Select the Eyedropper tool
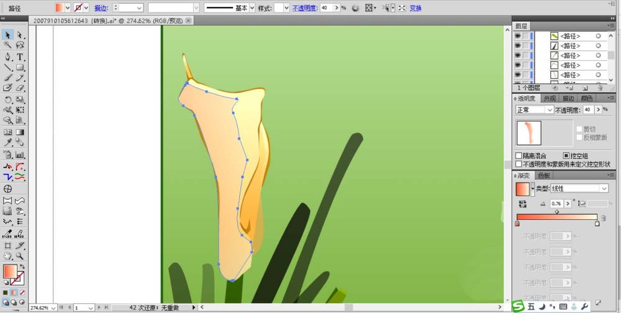Image resolution: width=621 pixels, height=313 pixels. click(7, 142)
